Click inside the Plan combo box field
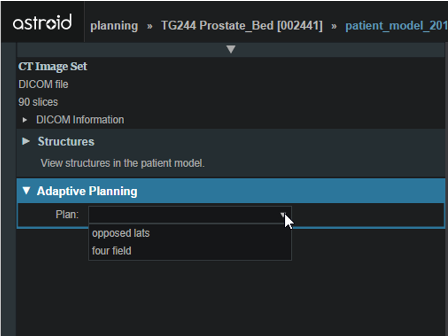The width and height of the screenshot is (448, 336). (x=183, y=215)
